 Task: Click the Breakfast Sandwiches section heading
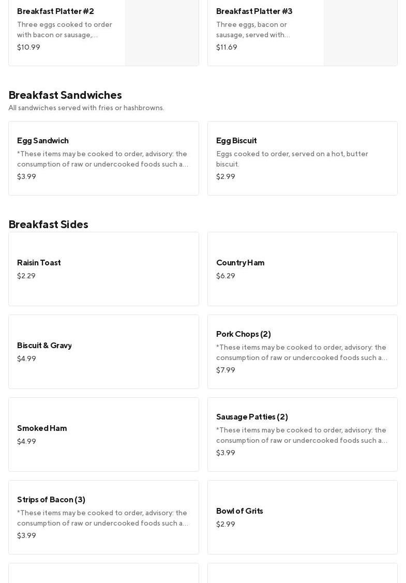(x=65, y=95)
